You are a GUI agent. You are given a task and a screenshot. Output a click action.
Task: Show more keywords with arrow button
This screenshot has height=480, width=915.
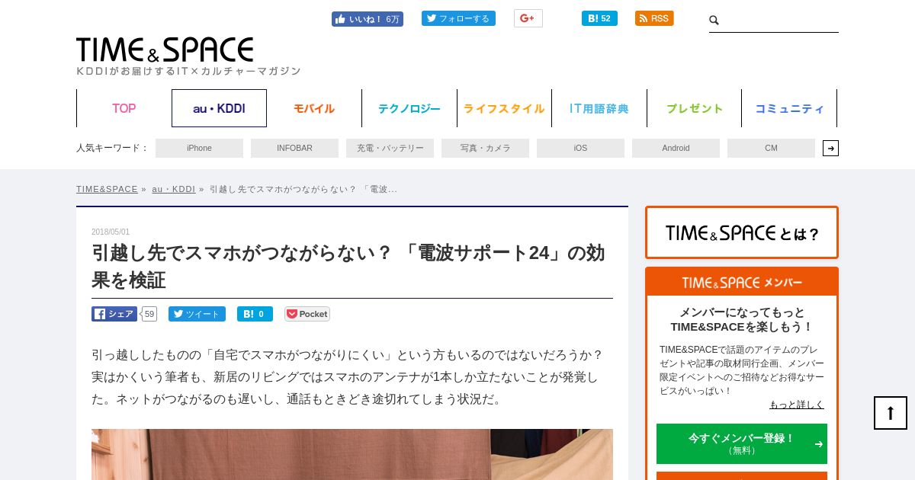click(x=830, y=148)
